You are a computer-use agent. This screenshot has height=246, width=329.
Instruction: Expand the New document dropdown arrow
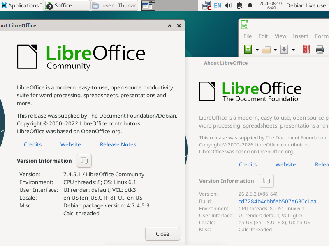(257, 50)
